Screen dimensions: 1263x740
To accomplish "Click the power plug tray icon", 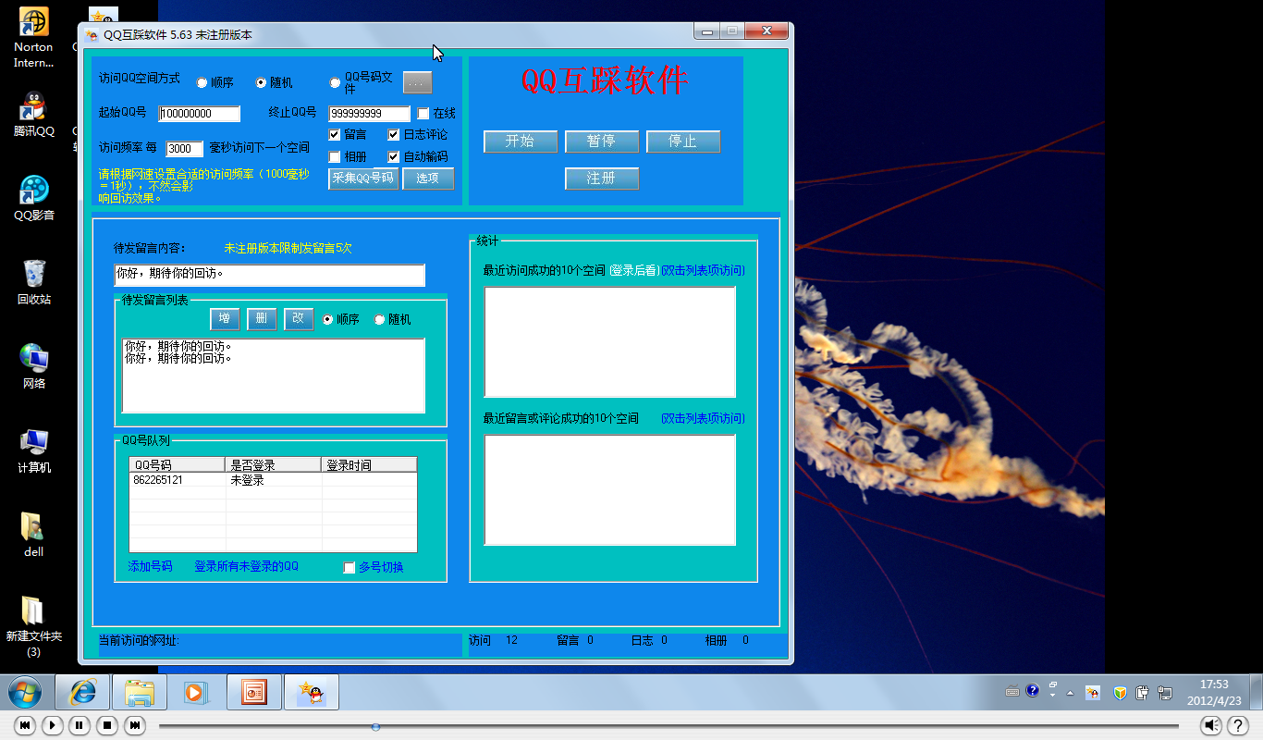I will pos(1143,692).
